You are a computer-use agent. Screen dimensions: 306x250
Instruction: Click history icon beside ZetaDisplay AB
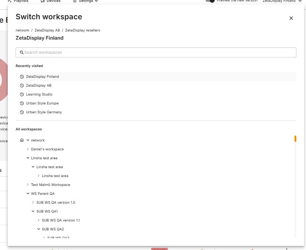[x=22, y=86]
